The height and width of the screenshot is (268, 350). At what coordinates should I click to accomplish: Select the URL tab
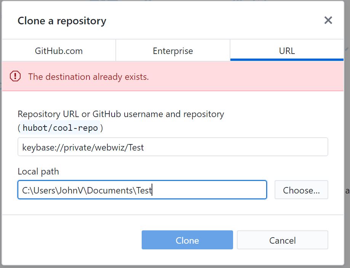pos(286,50)
